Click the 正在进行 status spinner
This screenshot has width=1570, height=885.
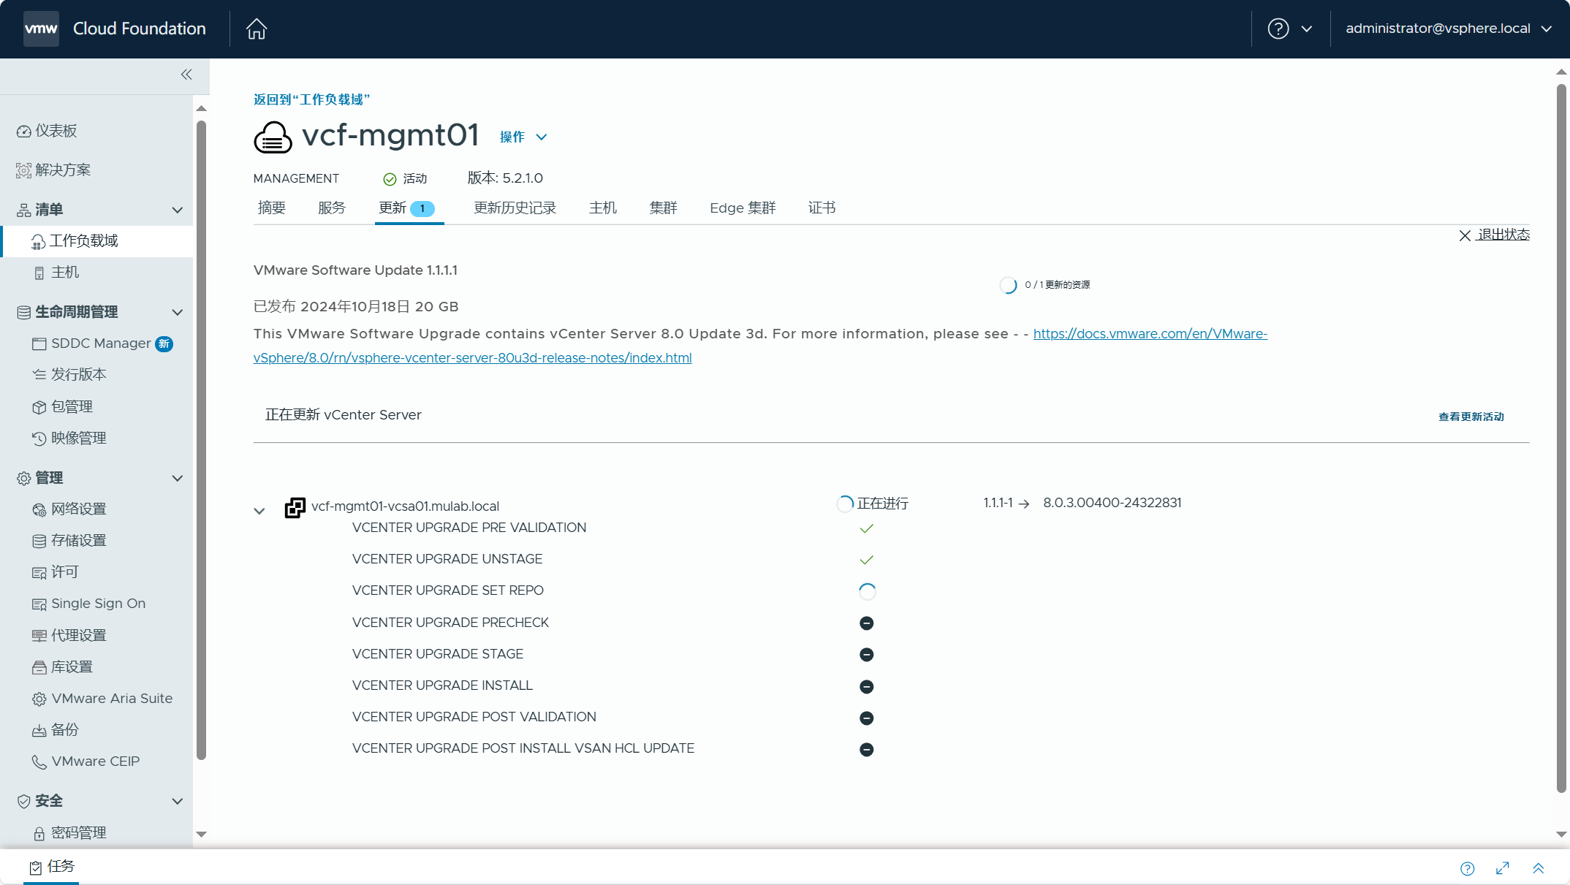[846, 504]
